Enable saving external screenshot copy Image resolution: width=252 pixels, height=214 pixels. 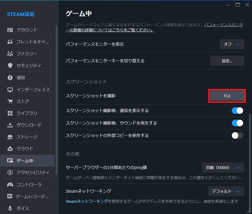(x=237, y=135)
